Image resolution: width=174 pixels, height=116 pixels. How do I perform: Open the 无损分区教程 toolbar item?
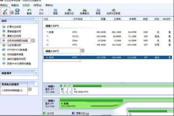click(113, 12)
